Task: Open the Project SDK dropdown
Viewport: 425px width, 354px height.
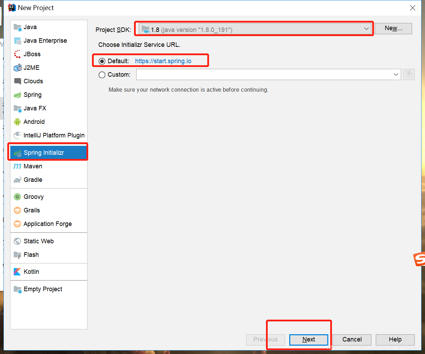Action: coord(255,29)
